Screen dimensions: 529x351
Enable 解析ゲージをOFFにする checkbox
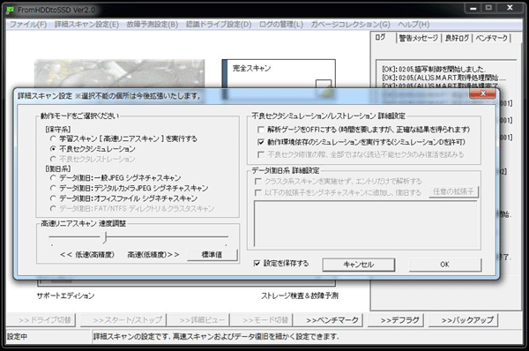261,130
